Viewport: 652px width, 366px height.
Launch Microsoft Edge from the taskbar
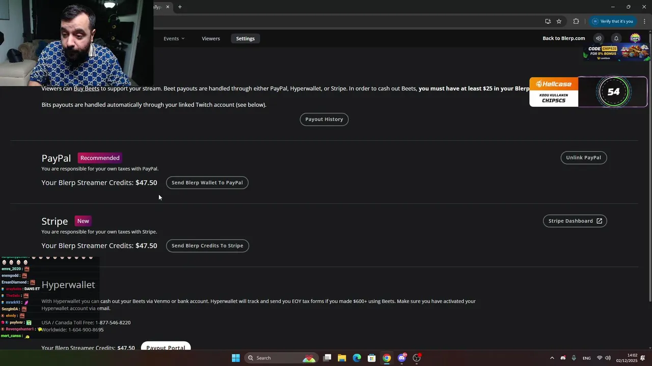click(x=357, y=358)
